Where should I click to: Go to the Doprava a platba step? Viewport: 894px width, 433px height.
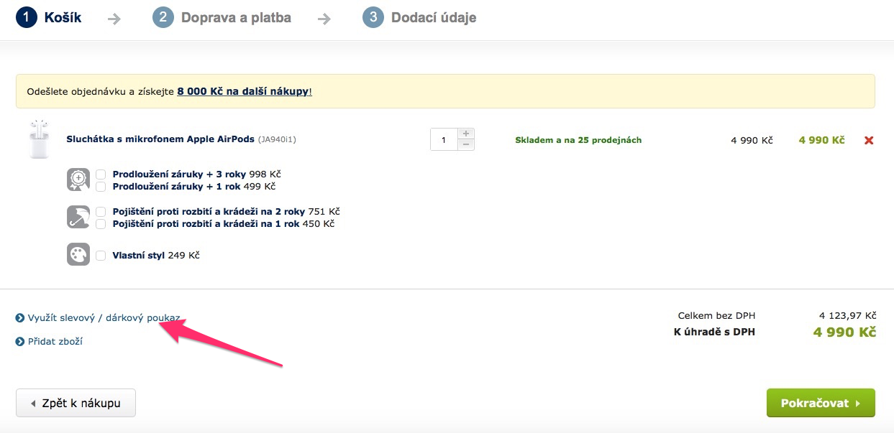[235, 17]
